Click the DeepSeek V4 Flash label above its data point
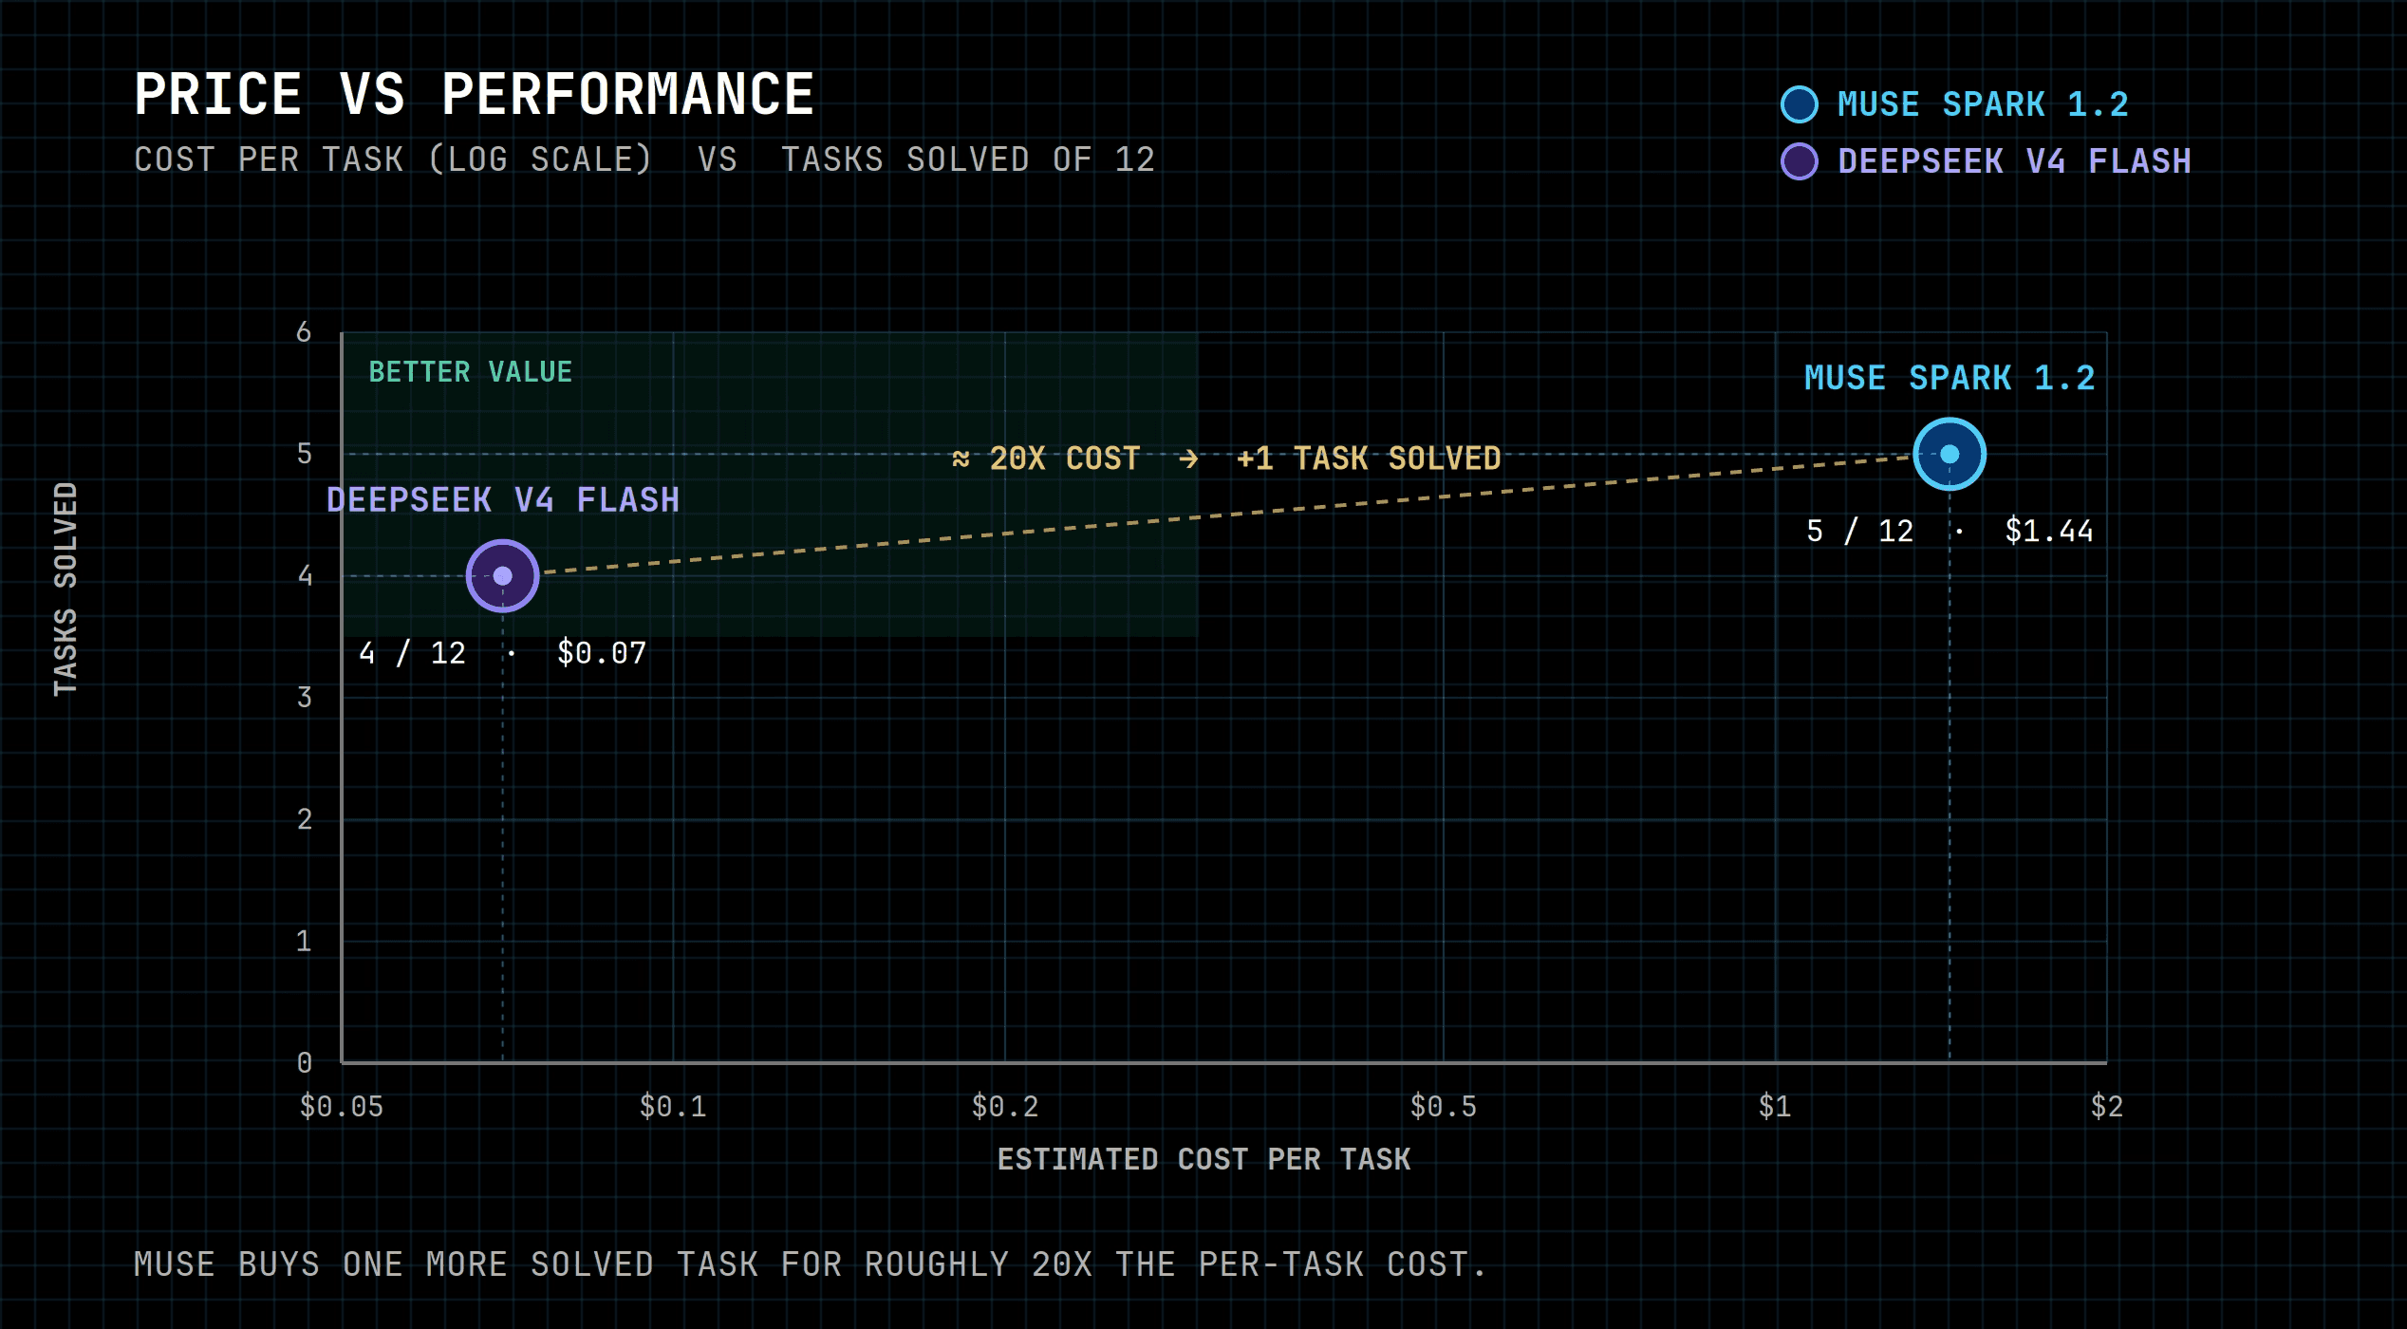The width and height of the screenshot is (2407, 1329). (503, 500)
